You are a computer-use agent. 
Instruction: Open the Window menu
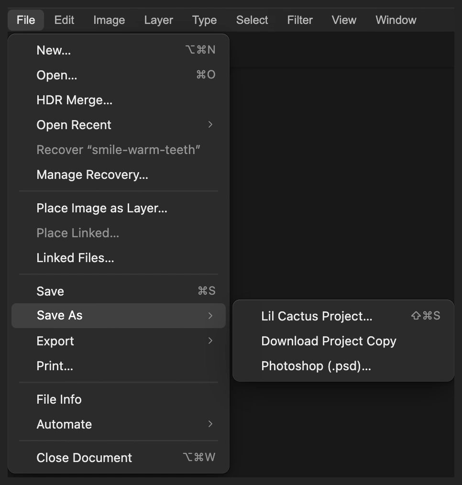coord(396,20)
